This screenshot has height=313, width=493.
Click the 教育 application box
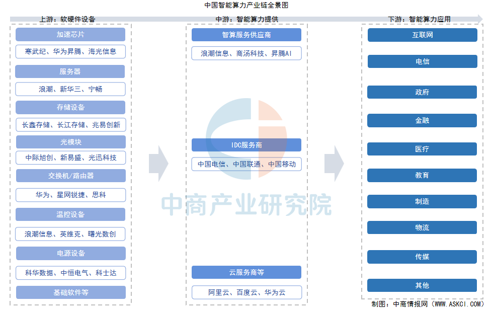coord(422,176)
